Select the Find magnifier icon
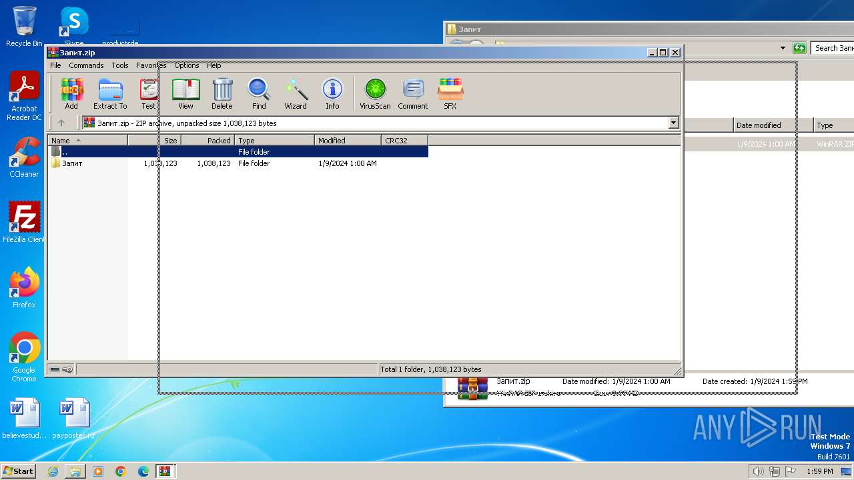The height and width of the screenshot is (480, 854). pyautogui.click(x=259, y=93)
